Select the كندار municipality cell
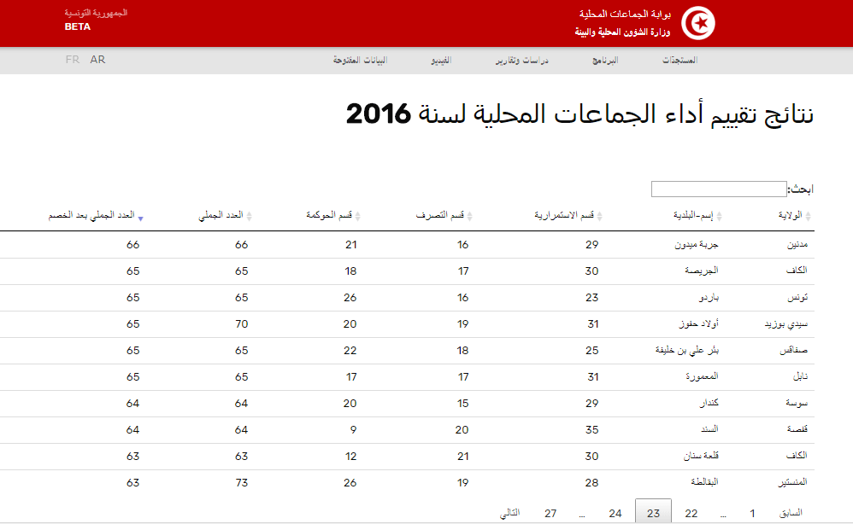Viewport: 853px width, 524px height. tap(709, 403)
